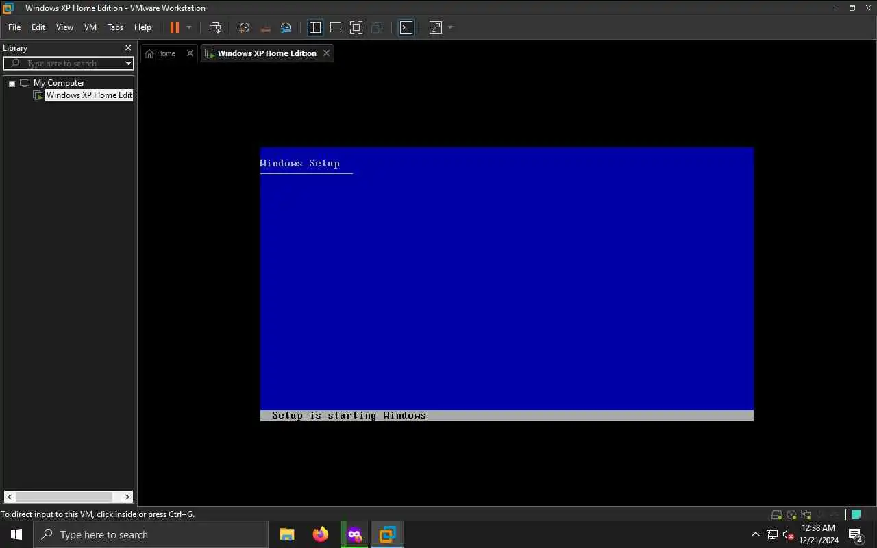Click the VMware Workstation title bar icon

pos(8,8)
